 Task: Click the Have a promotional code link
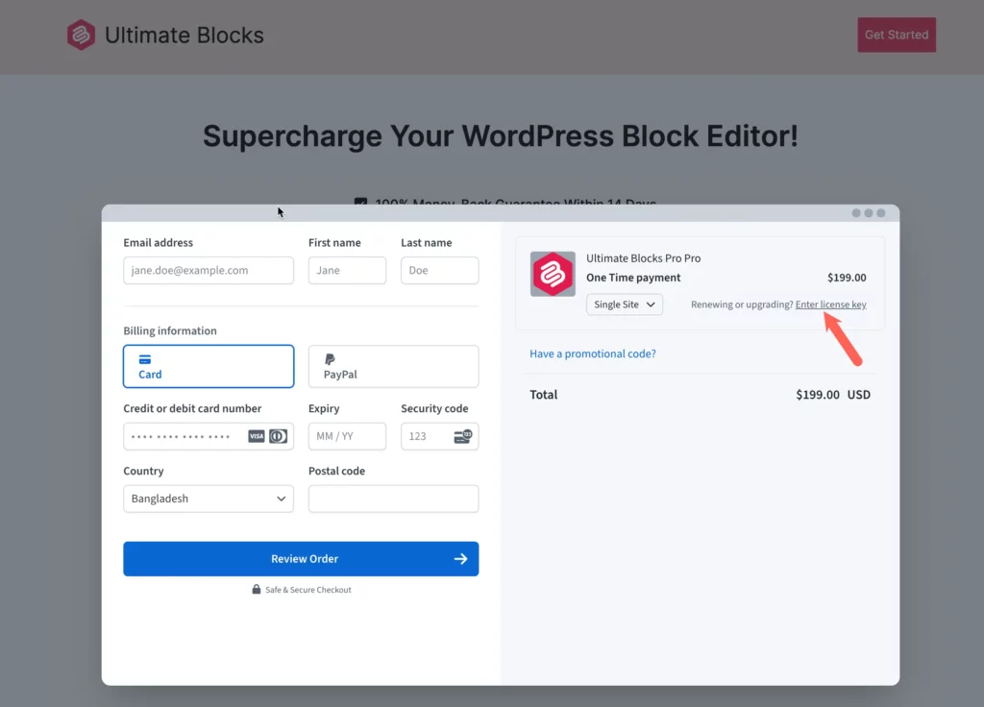[593, 353]
